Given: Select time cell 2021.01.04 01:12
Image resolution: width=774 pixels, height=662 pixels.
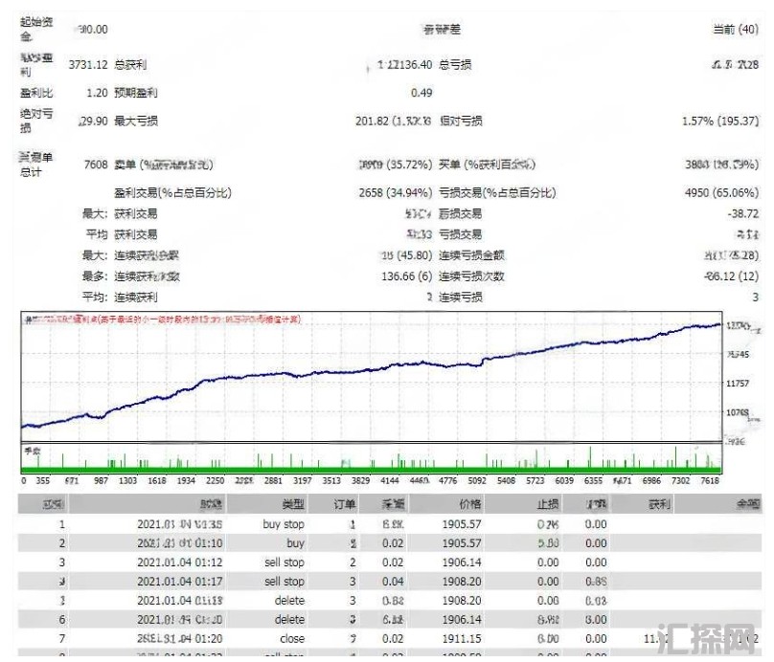Looking at the screenshot, I should click(x=180, y=563).
